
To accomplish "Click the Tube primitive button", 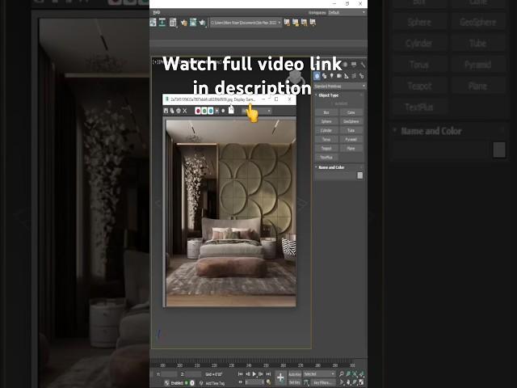I will tap(351, 130).
